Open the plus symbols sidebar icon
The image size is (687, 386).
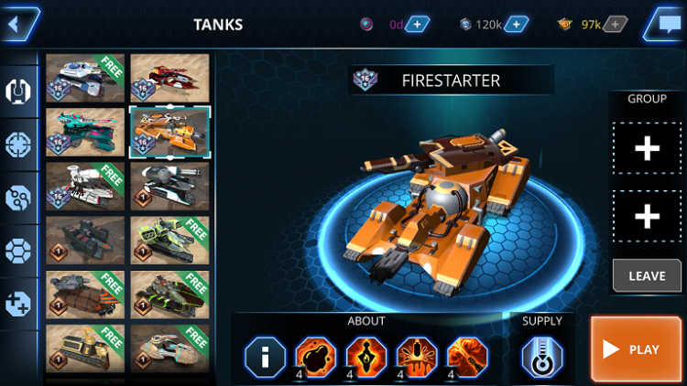[18, 304]
